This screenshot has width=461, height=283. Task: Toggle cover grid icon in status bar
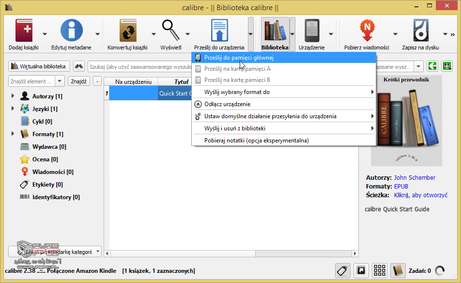380,271
